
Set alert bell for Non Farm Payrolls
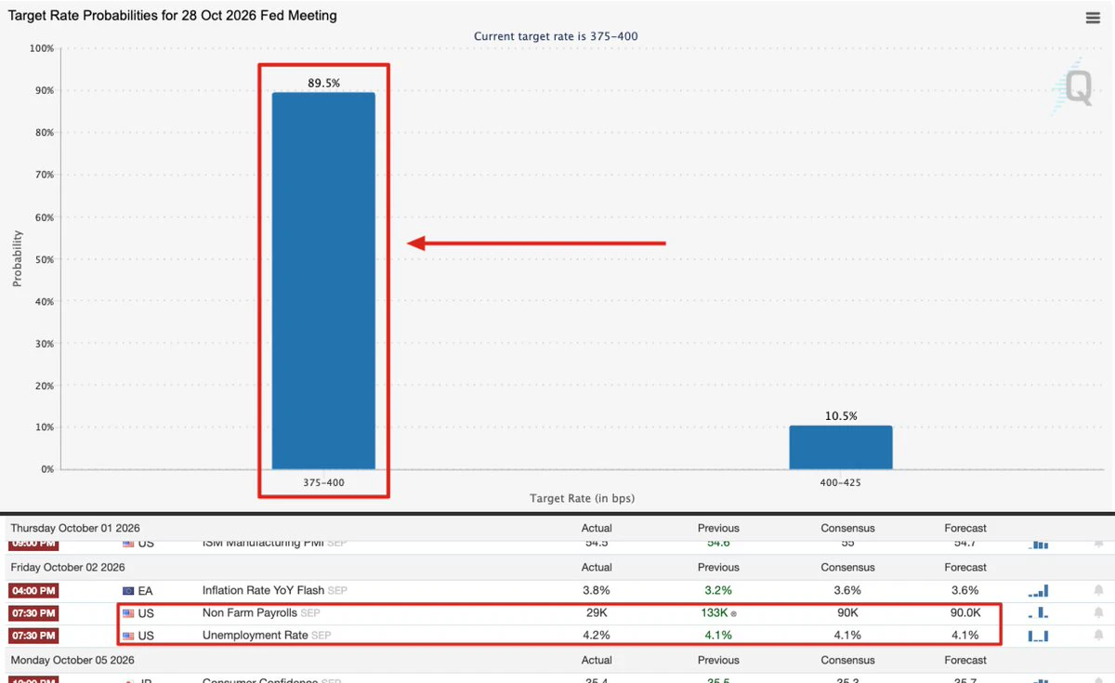1098,613
